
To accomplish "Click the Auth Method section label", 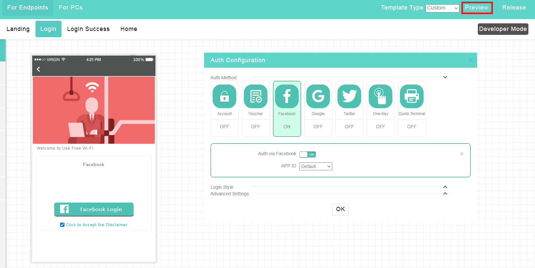I will (223, 78).
